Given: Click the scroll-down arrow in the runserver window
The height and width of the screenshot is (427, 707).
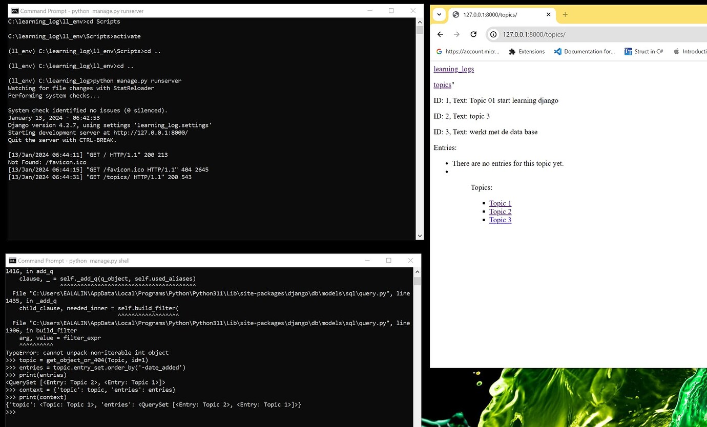Looking at the screenshot, I should (420, 235).
